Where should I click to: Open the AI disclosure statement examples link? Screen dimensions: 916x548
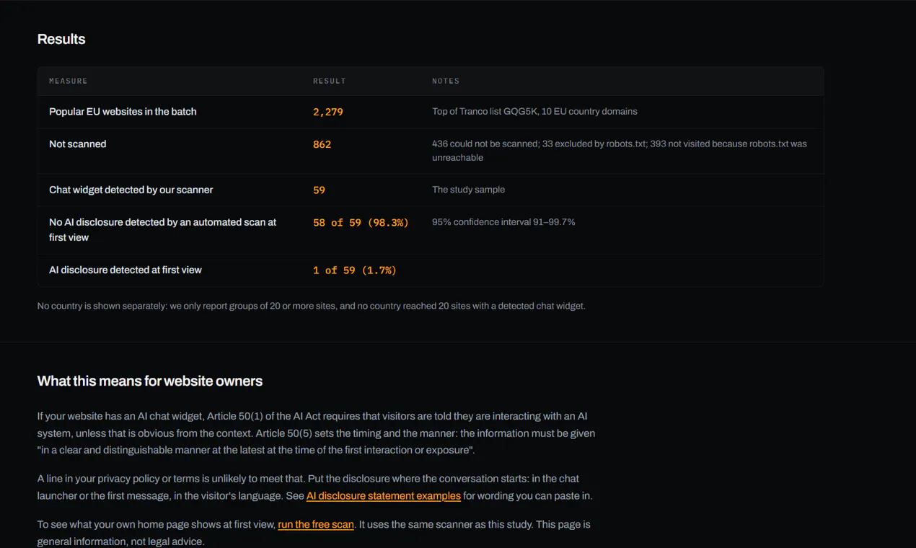(x=384, y=496)
